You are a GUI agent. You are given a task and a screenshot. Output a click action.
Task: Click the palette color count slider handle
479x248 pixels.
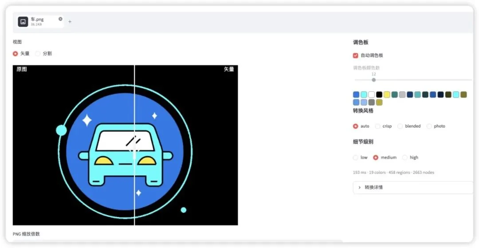pyautogui.click(x=373, y=80)
